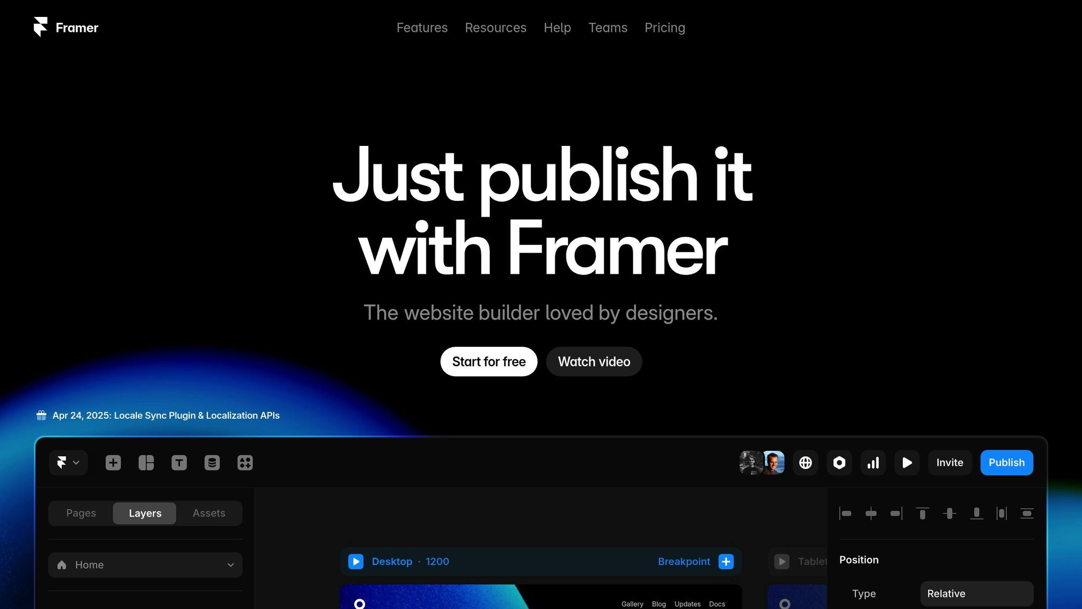Viewport: 1082px width, 609px height.
Task: Open the CMS database icon
Action: coord(212,463)
